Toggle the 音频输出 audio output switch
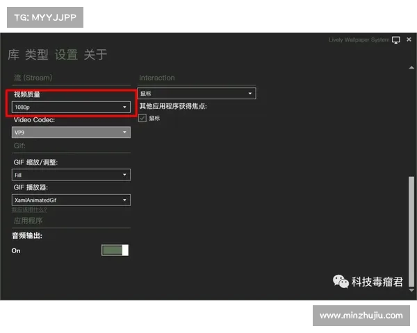 click(115, 250)
